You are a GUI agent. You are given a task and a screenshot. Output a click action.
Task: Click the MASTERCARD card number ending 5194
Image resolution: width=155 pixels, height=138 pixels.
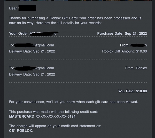pos(42,116)
